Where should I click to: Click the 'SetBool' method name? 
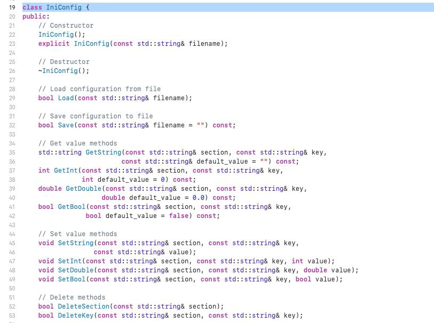[x=72, y=279]
